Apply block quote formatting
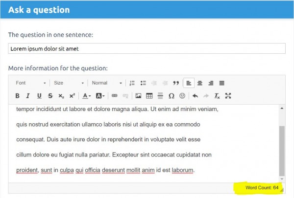This screenshot has height=198, width=294. point(176,83)
